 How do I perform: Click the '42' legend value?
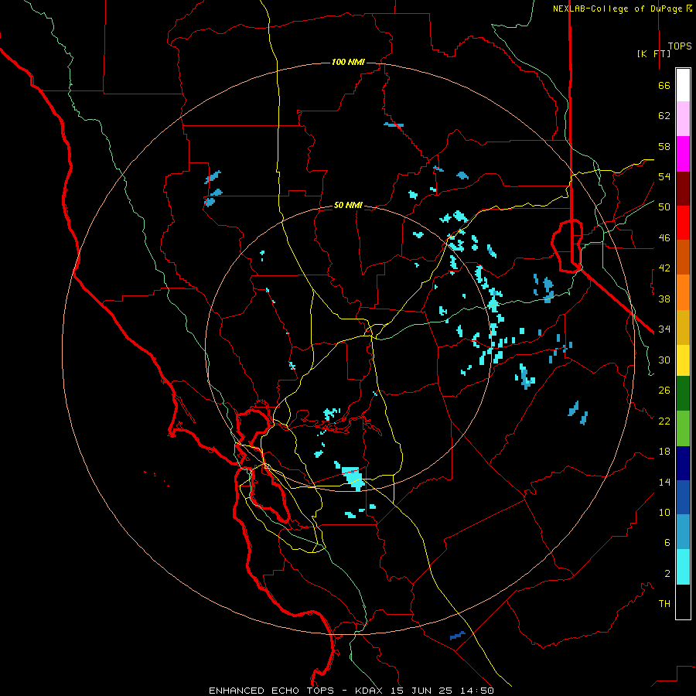point(664,268)
